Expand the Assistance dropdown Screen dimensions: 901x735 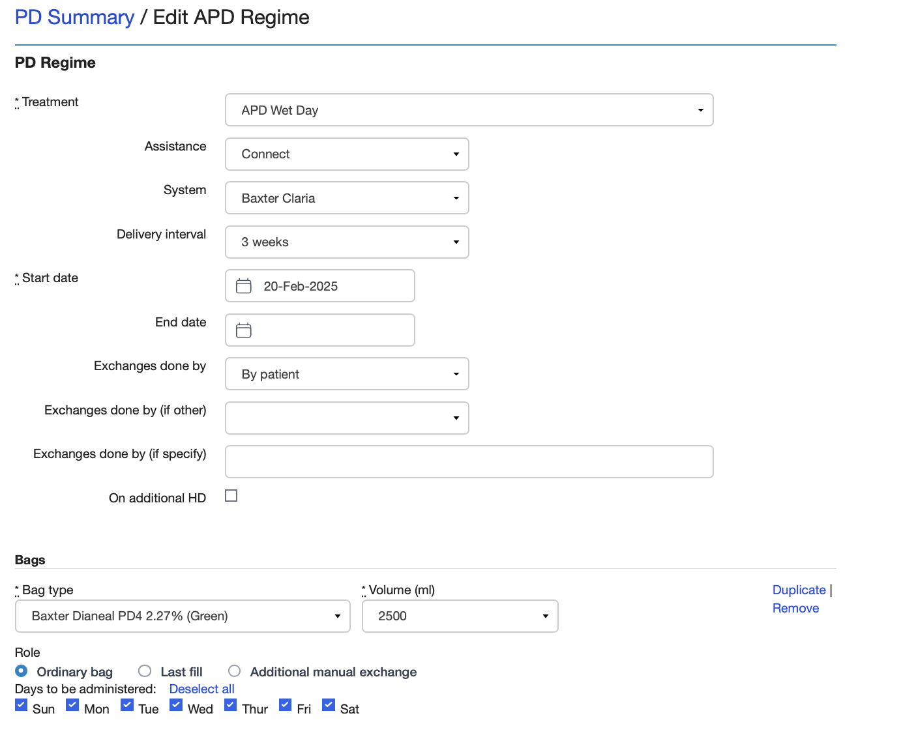[x=456, y=154]
